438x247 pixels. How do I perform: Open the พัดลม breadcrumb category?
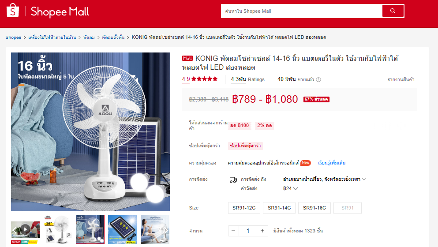(x=89, y=37)
